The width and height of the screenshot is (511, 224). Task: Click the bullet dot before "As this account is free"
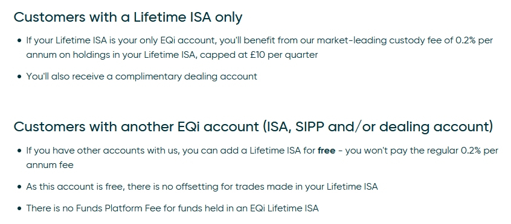(19, 187)
